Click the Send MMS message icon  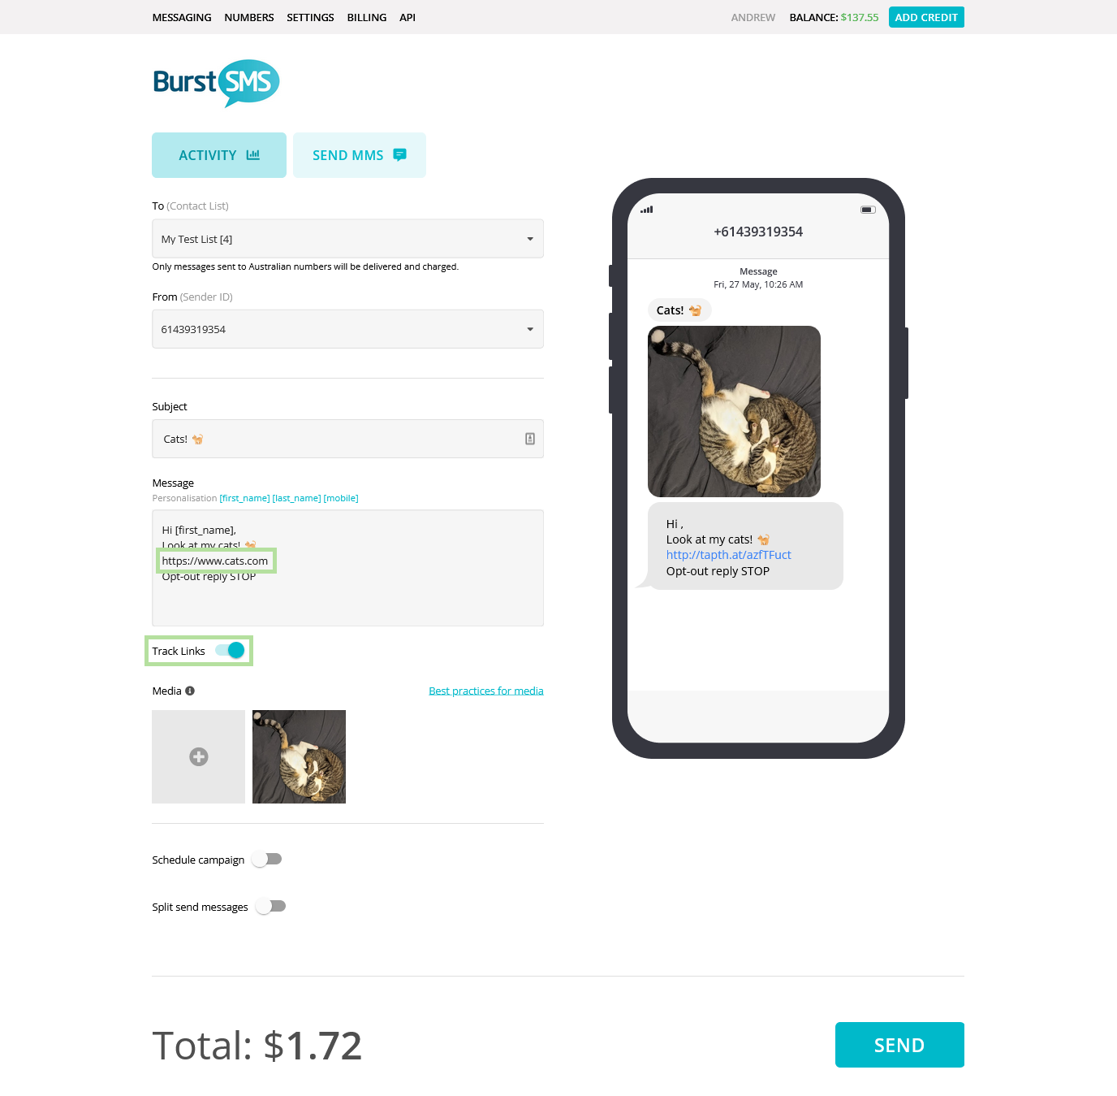[x=399, y=154]
